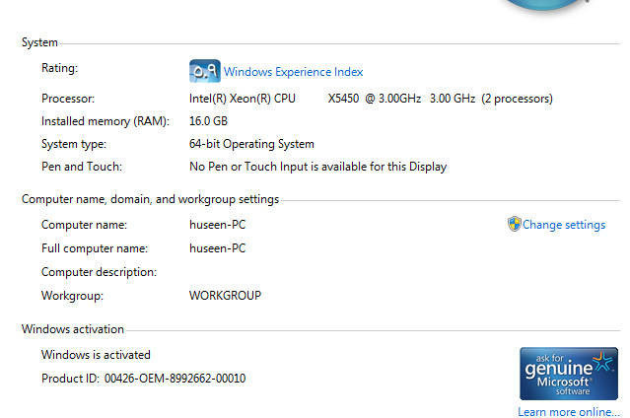Click the Computer description label
This screenshot has width=630, height=418.
(x=99, y=272)
